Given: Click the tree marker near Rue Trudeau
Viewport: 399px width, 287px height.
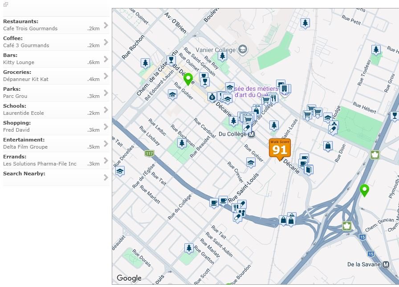Looking at the screenshot, I should pyautogui.click(x=376, y=50).
